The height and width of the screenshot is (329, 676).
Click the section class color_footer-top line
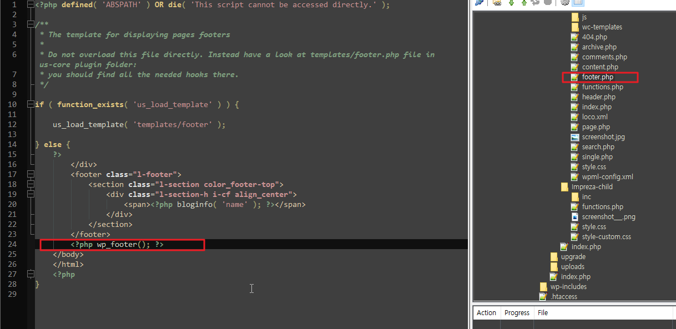(x=186, y=184)
